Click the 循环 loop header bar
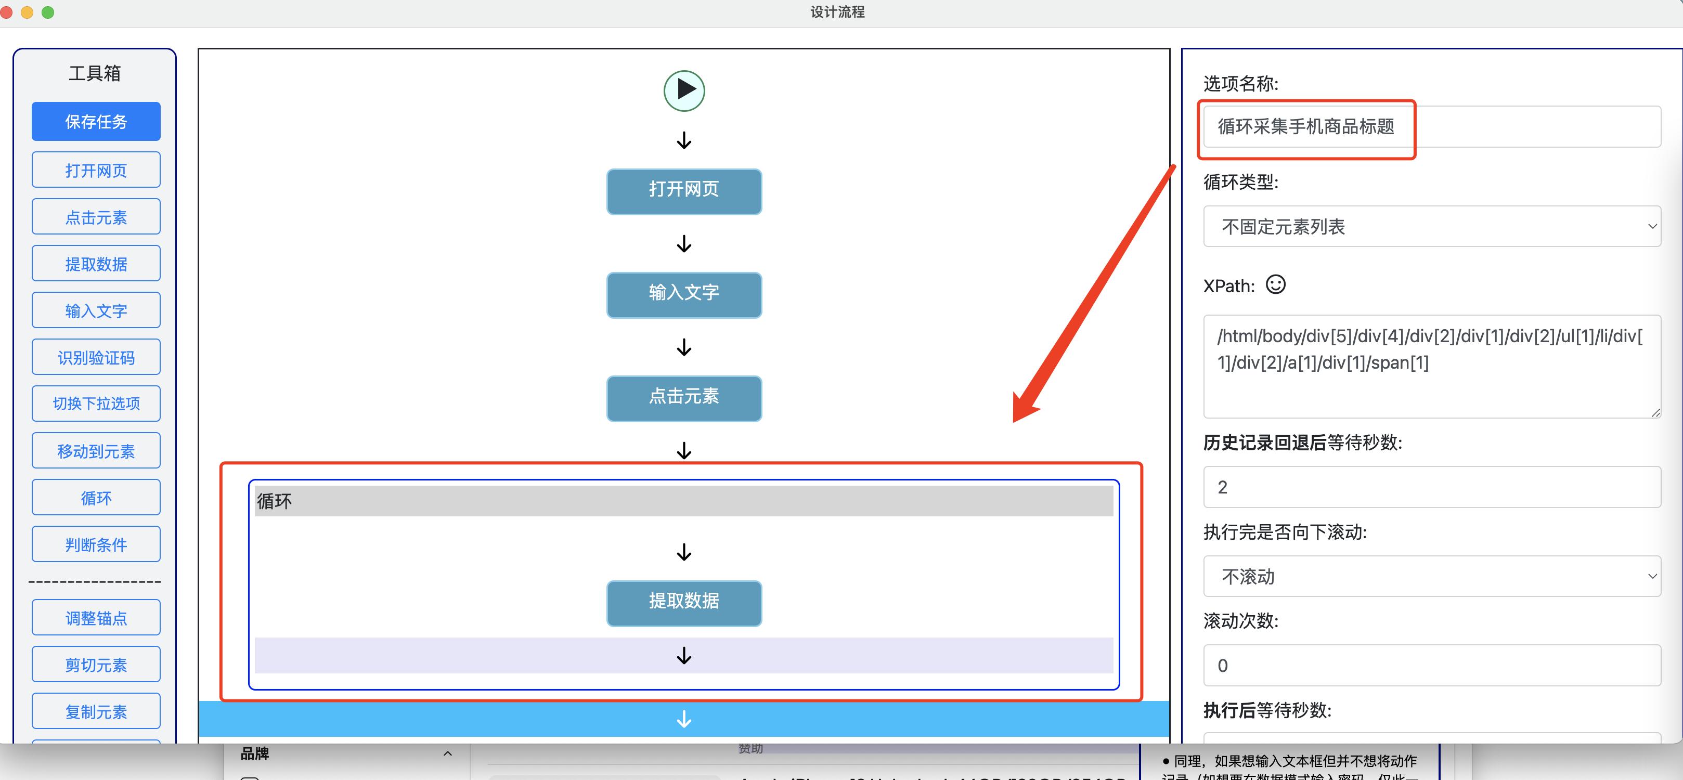1683x780 pixels. 684,501
